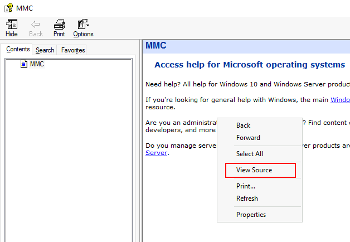
Task: Choose Forward in the context menu
Action: (248, 138)
